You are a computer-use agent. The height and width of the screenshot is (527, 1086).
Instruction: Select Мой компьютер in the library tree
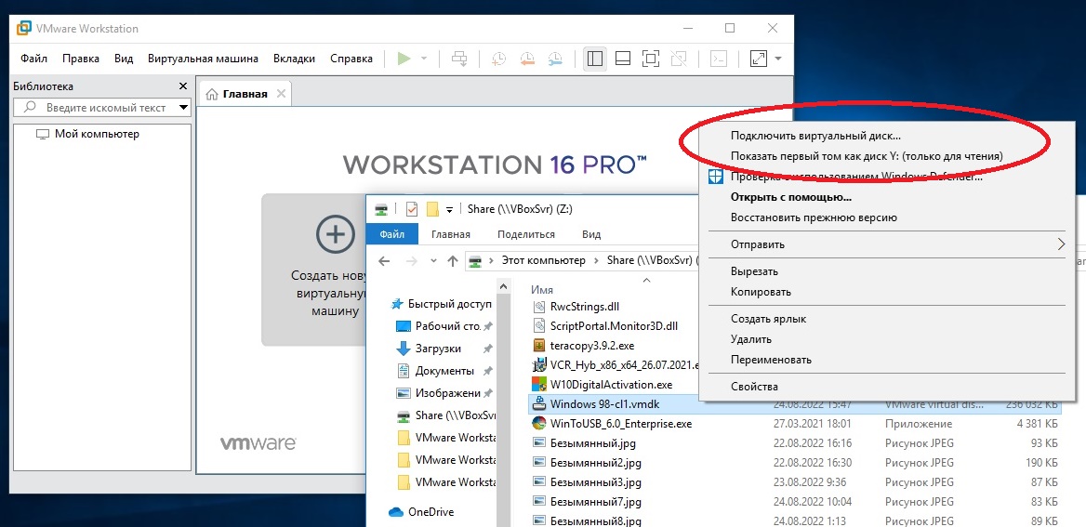[97, 134]
